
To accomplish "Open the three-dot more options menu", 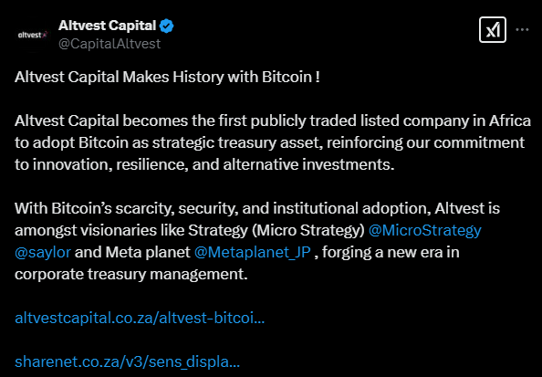I will (522, 30).
